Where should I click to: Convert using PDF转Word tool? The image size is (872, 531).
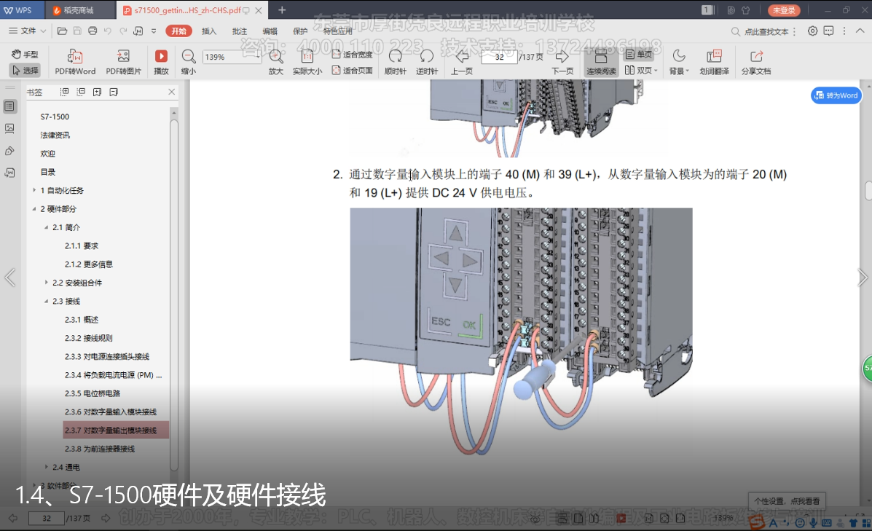[x=75, y=62]
